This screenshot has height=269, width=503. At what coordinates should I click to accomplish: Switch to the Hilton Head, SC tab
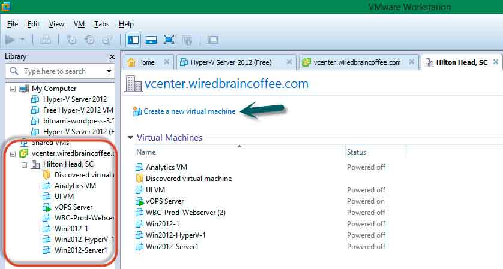click(462, 62)
